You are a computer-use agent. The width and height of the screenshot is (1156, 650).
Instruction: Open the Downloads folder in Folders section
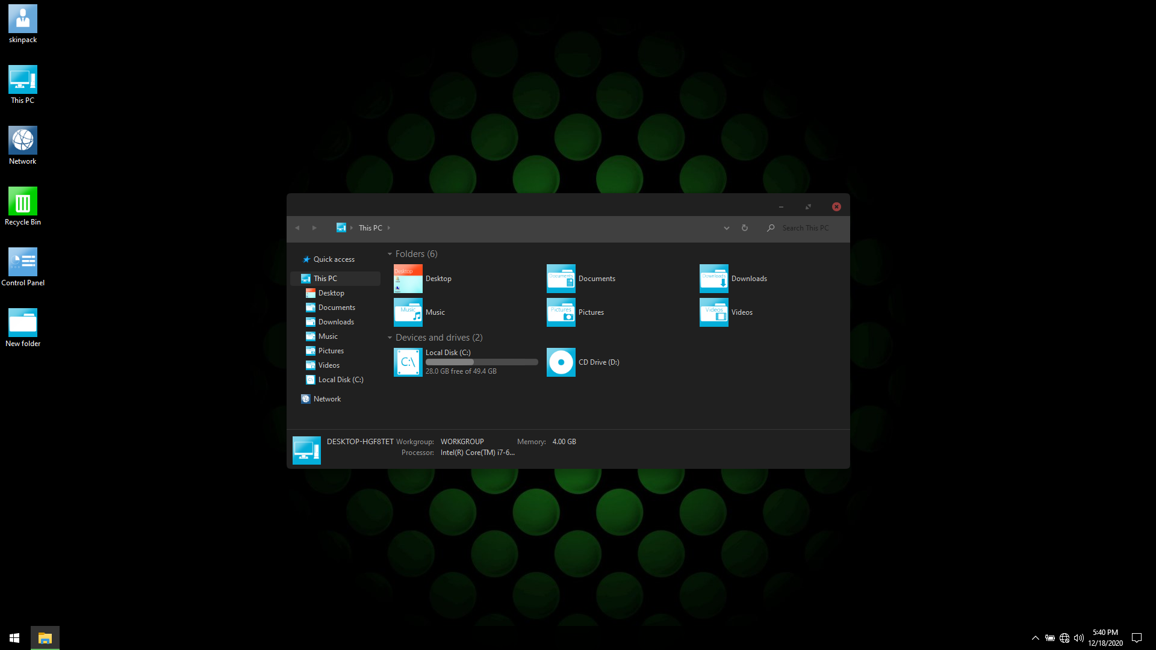713,279
